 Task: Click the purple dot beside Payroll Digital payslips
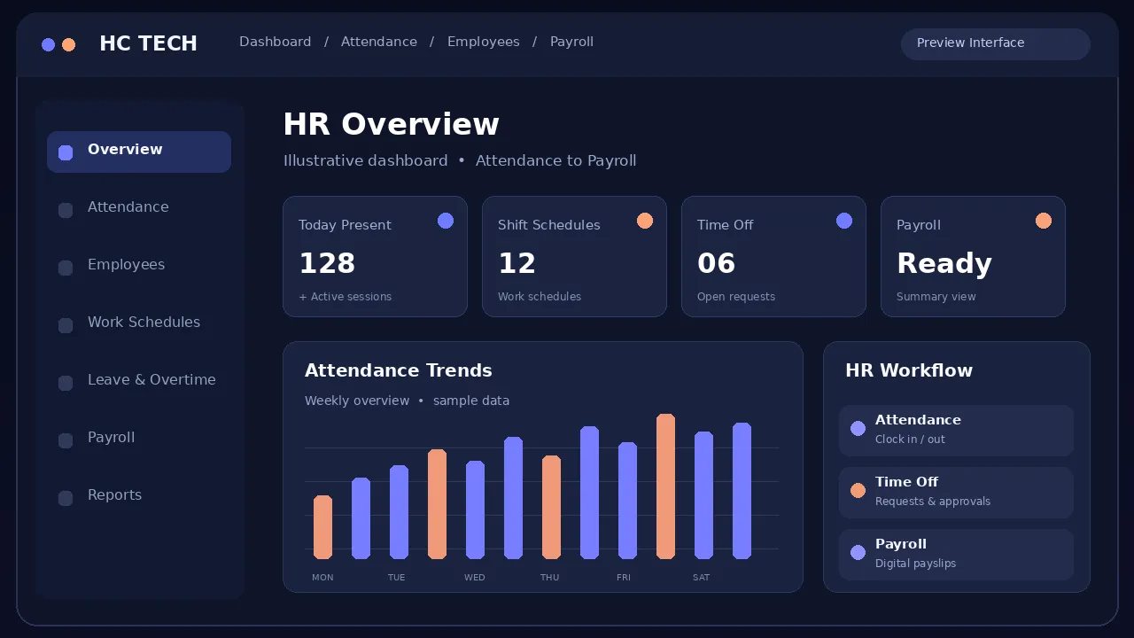[x=858, y=553]
